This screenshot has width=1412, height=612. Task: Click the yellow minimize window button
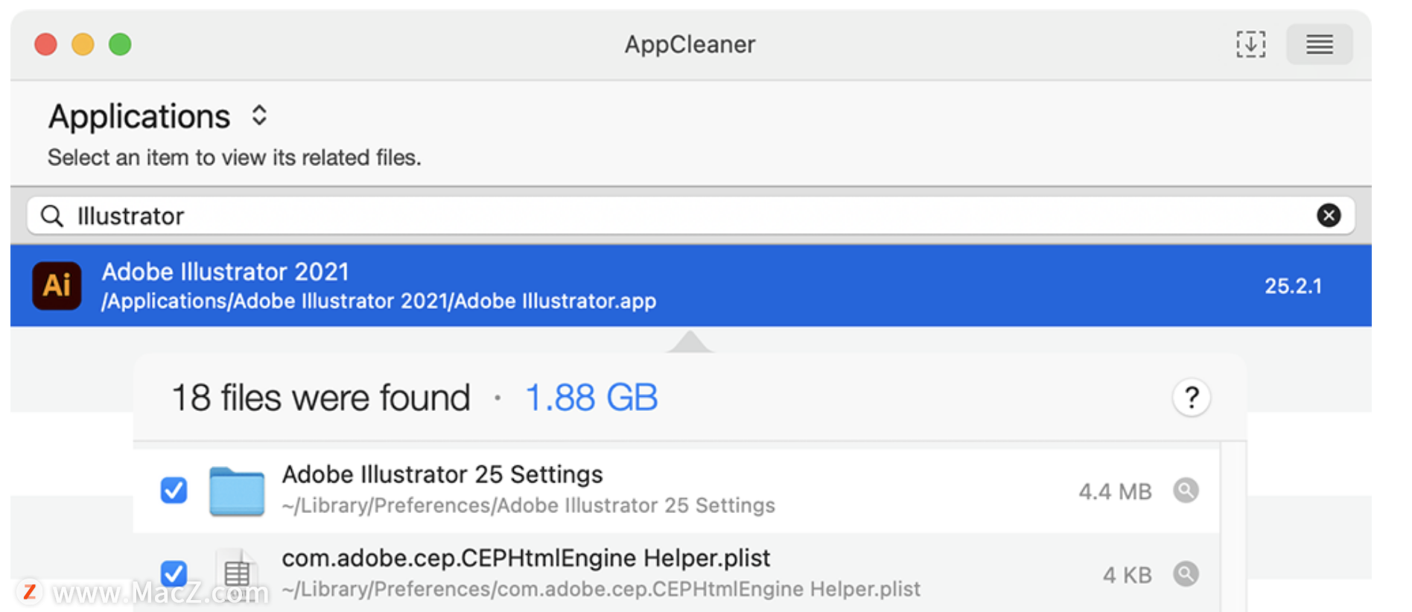click(83, 45)
